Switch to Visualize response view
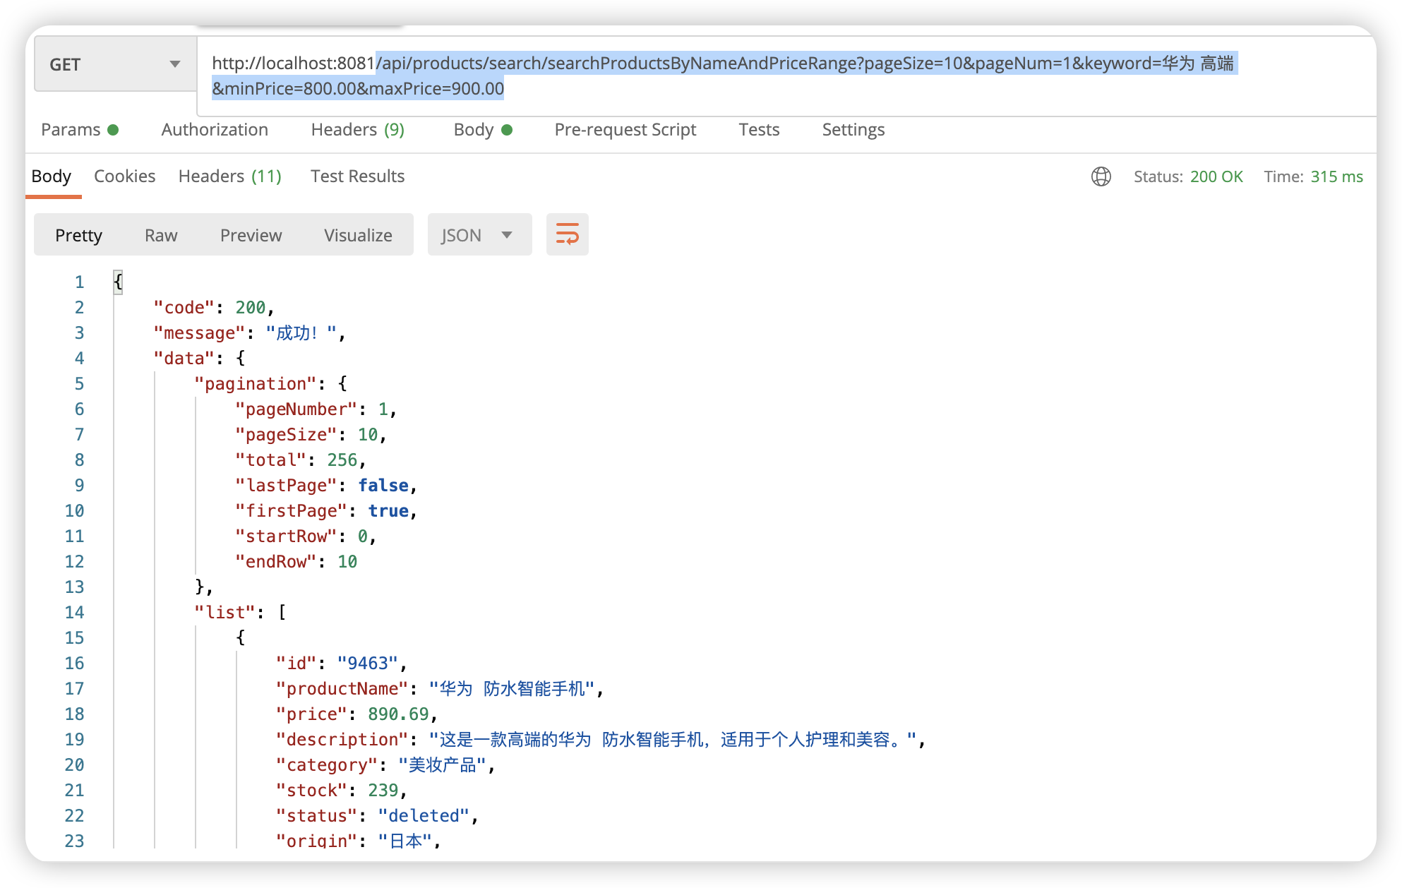 359,235
